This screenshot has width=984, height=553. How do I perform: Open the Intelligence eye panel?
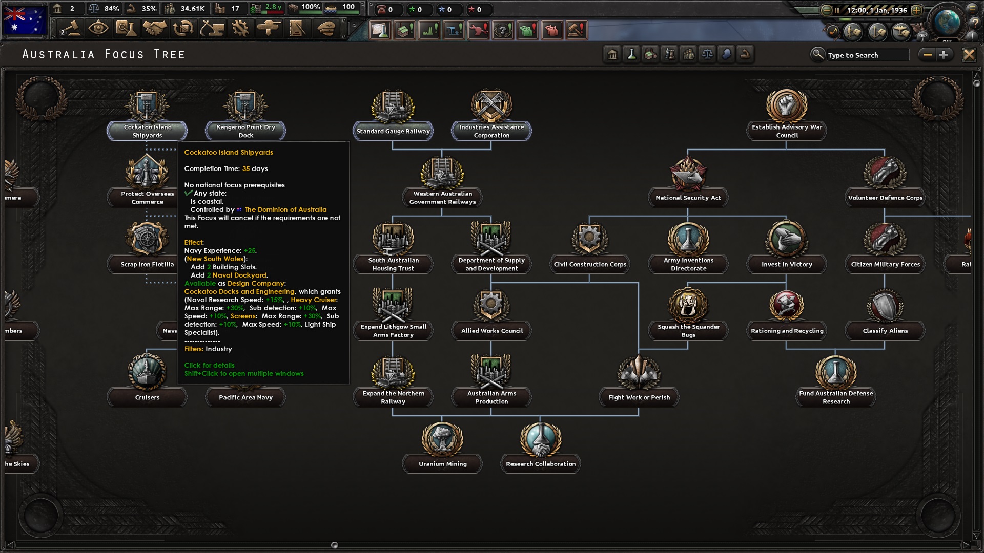coord(98,29)
